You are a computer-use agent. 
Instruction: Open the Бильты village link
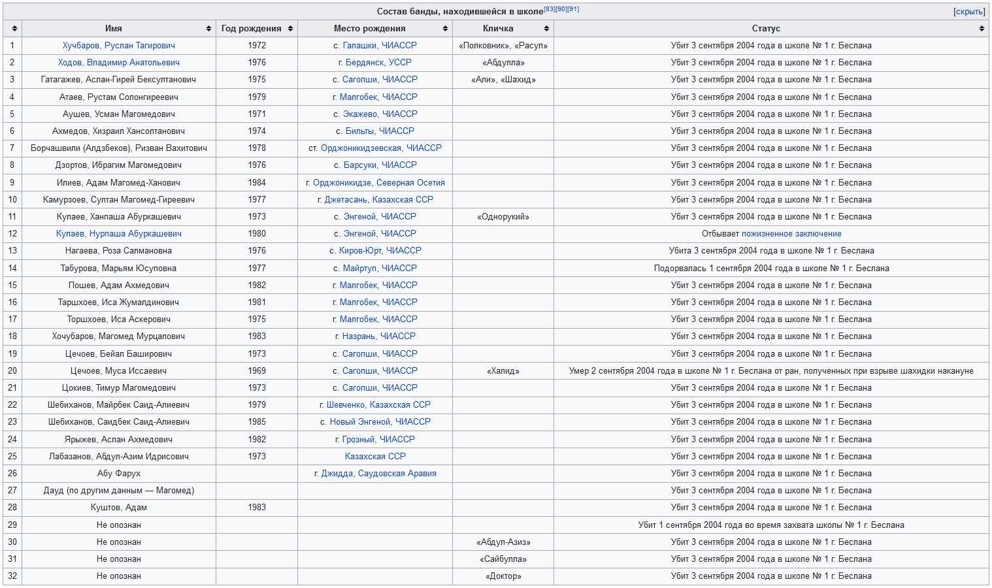[x=360, y=131]
